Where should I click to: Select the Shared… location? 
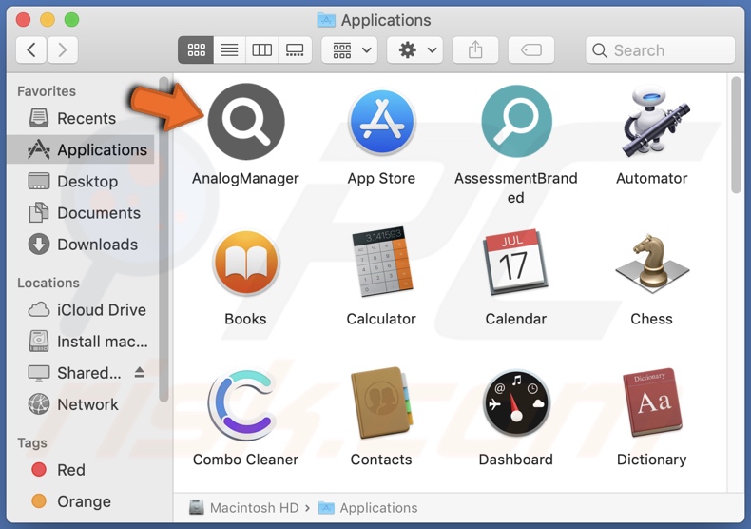pos(81,373)
